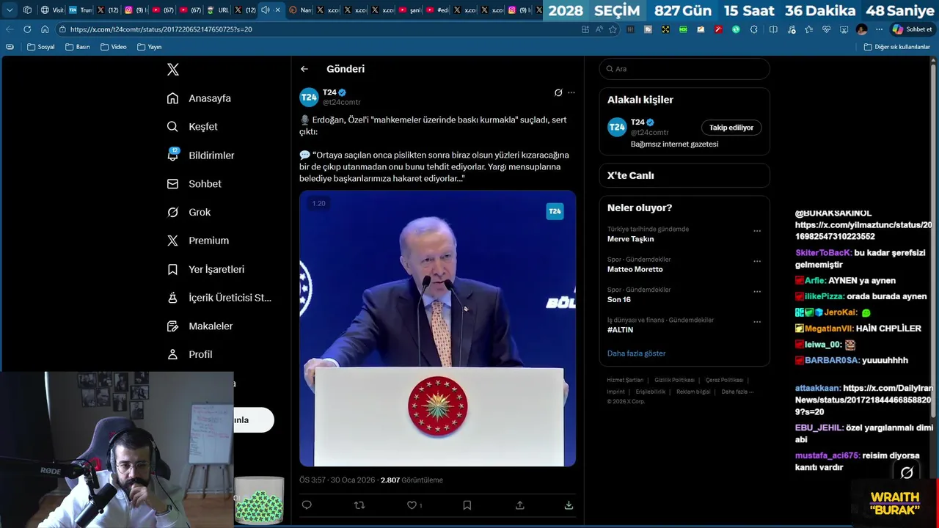Open more options for Matteo Moretto trend
The image size is (939, 528).
(x=757, y=261)
